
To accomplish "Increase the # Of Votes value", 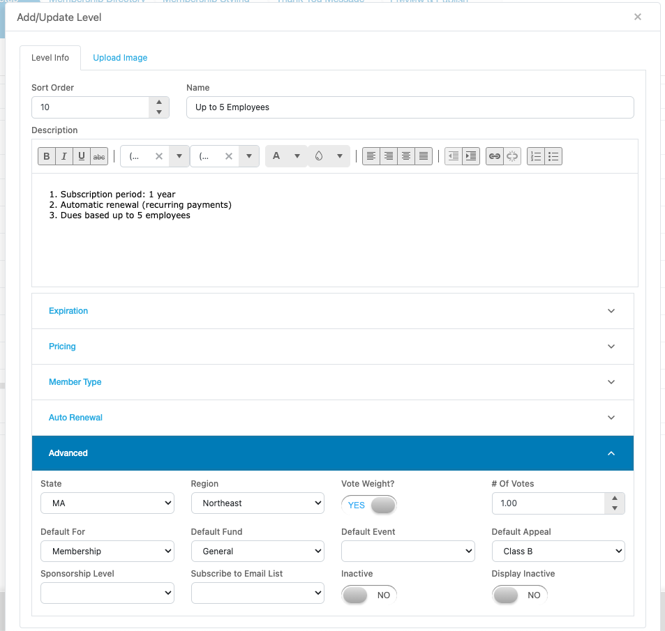I will point(615,498).
